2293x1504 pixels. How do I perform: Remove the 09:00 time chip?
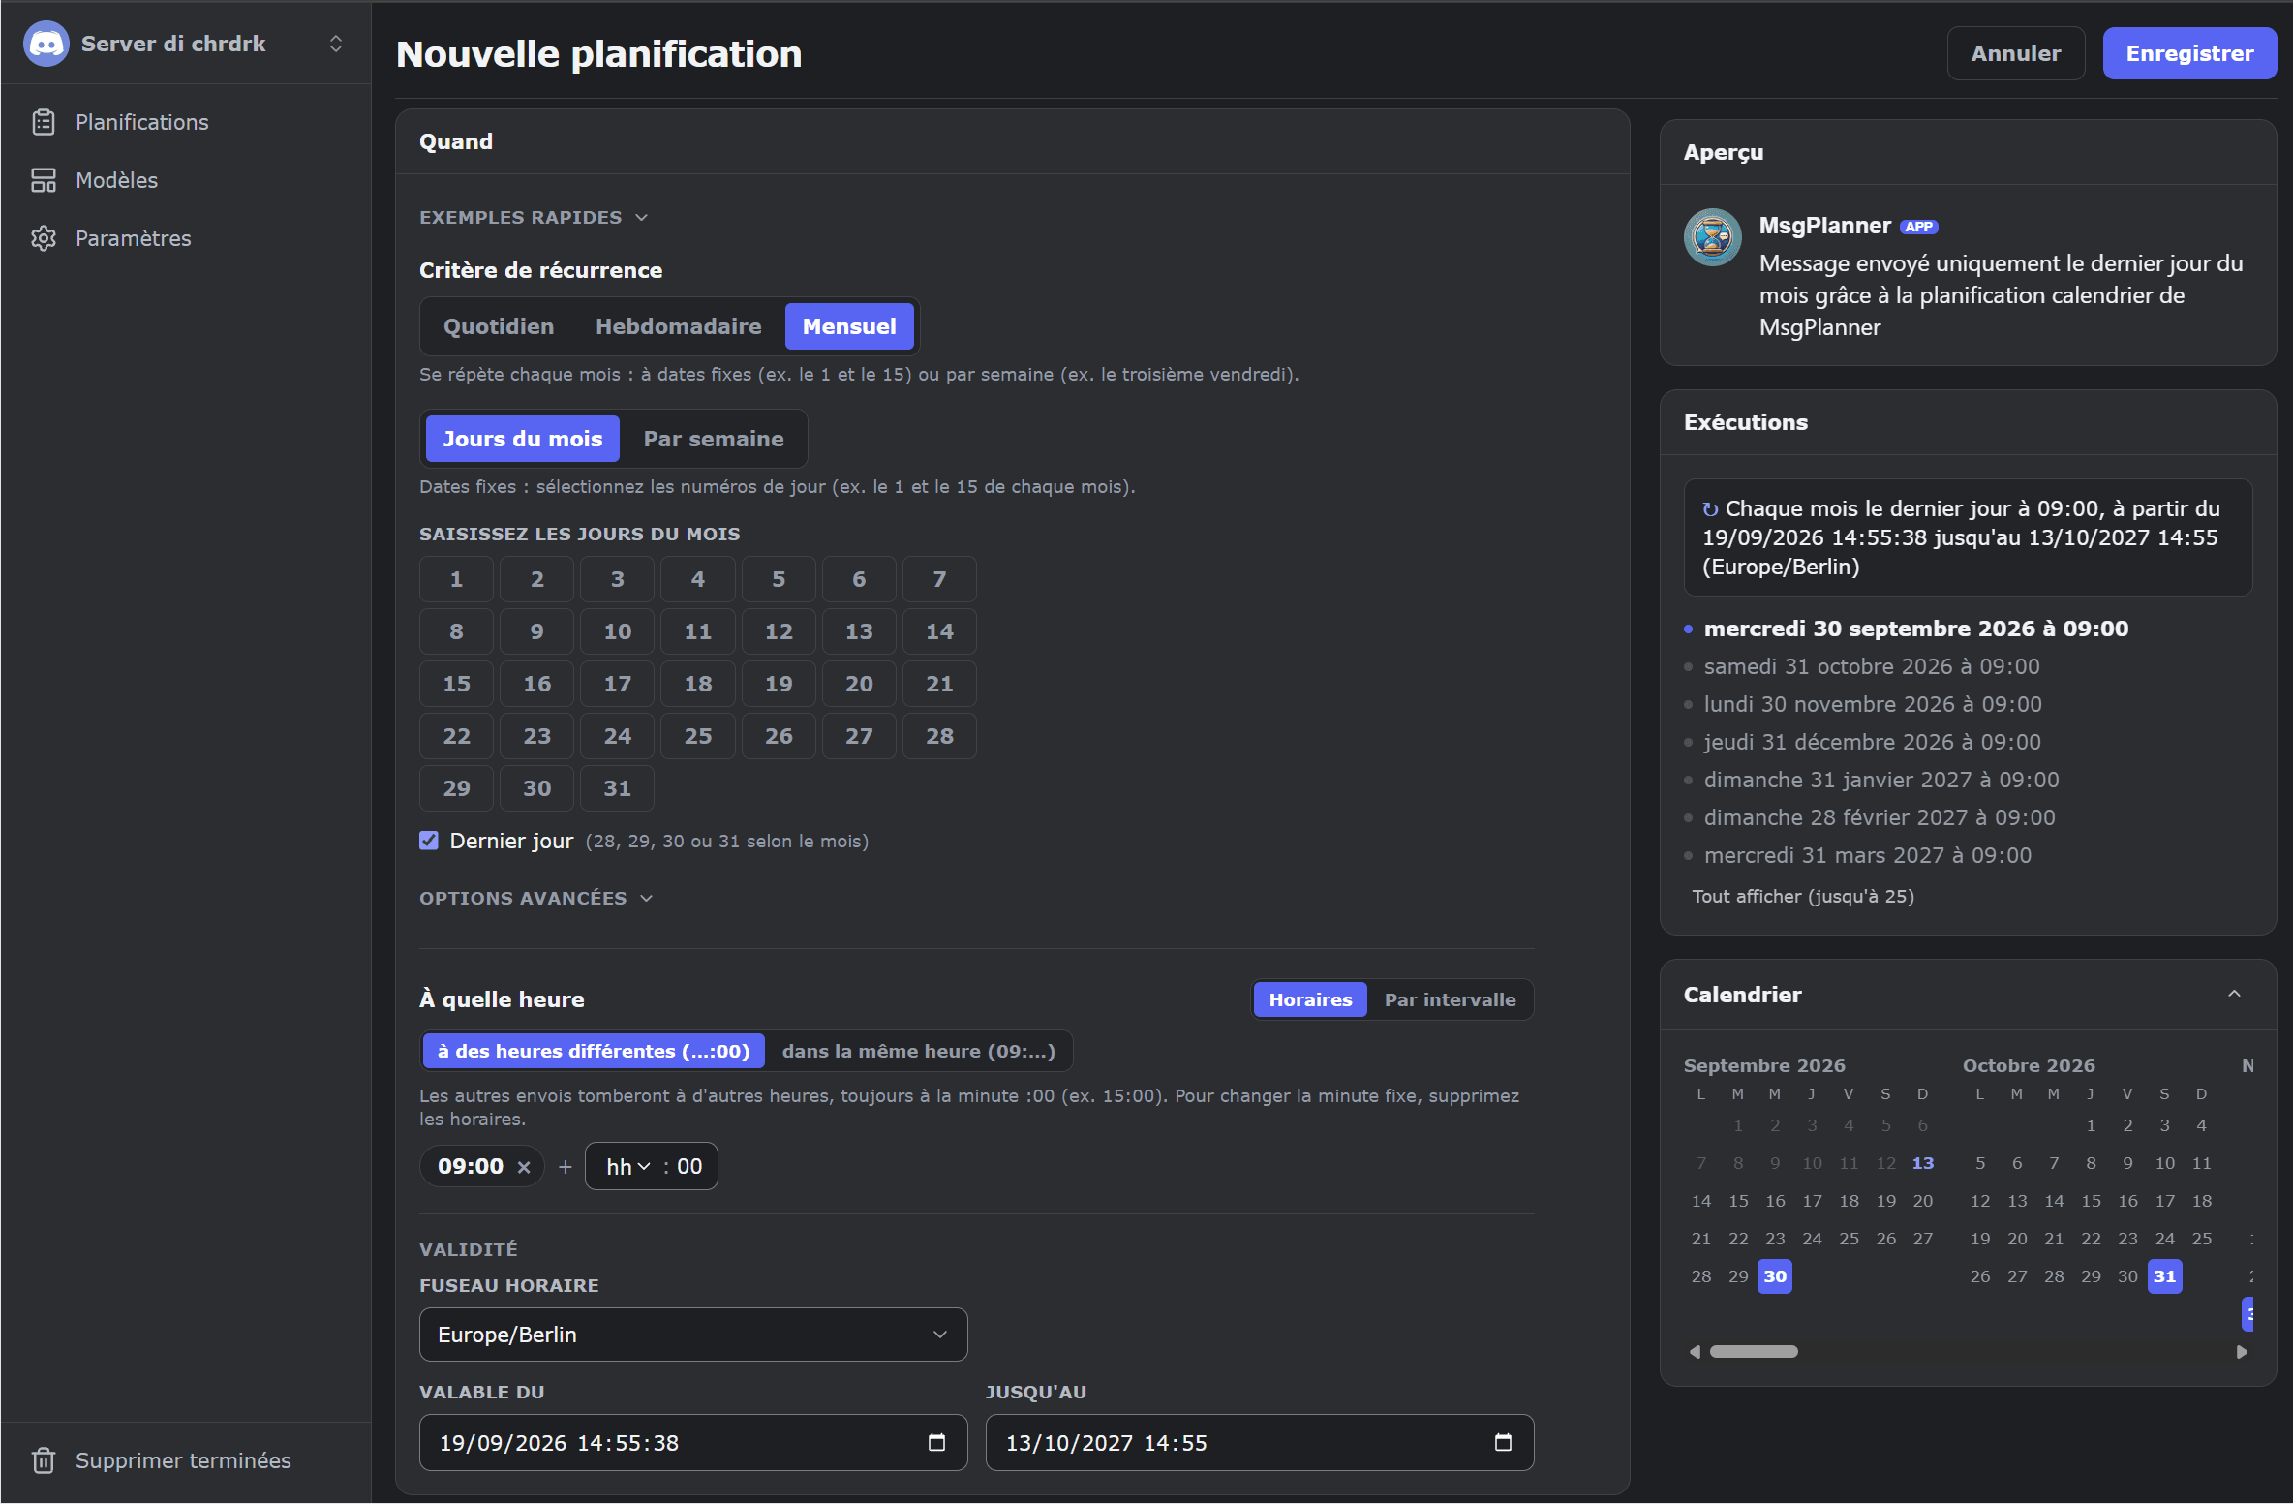[524, 1167]
